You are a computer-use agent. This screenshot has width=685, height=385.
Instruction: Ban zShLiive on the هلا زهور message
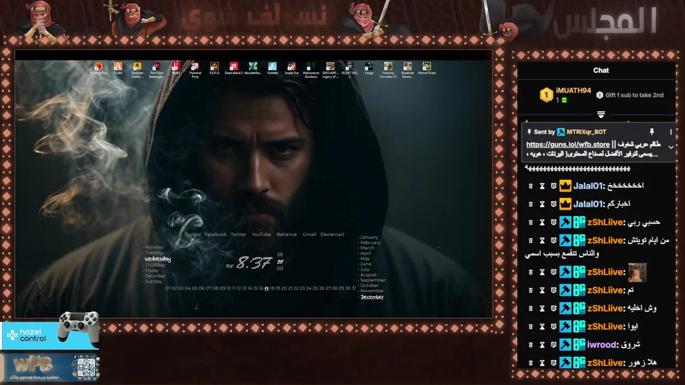click(x=553, y=363)
